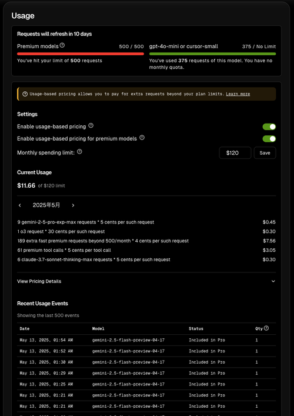Screen dimensions: 294x416
Task: Click help icon next to premium models pricing
Action: 142,138
